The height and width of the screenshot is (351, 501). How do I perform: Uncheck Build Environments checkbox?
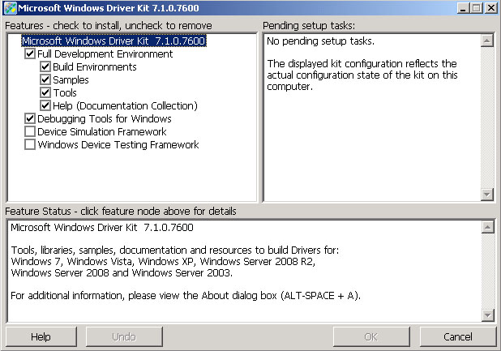45,66
